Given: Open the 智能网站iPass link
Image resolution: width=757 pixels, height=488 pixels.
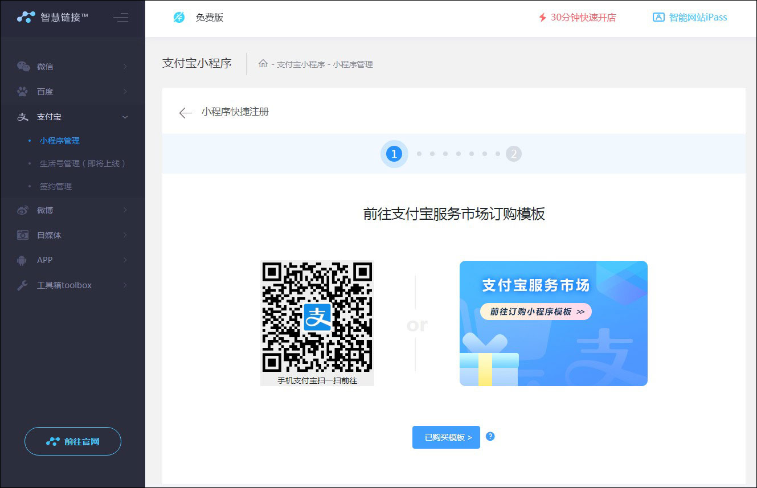Looking at the screenshot, I should pyautogui.click(x=698, y=17).
